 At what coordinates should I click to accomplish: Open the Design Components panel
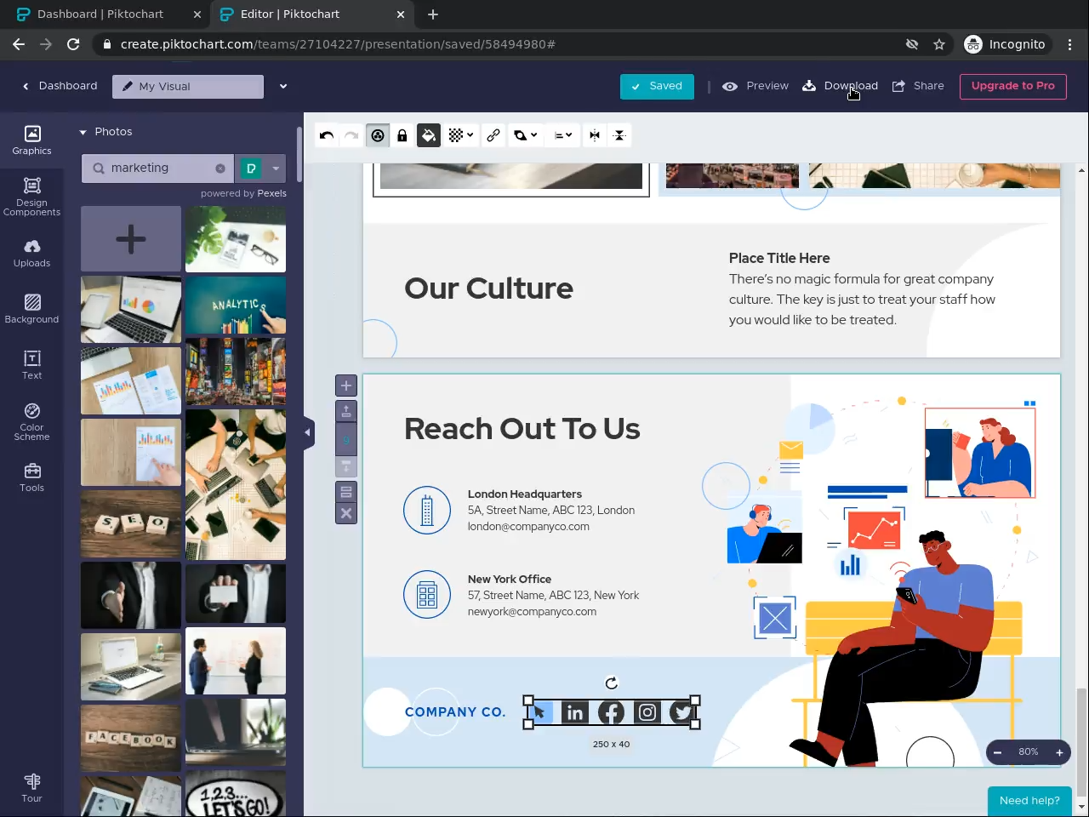point(31,197)
